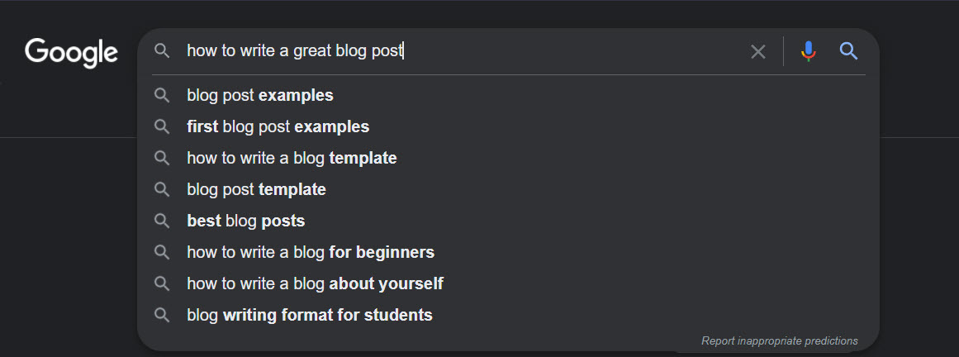Clear the search box with the X icon
This screenshot has width=959, height=357.
click(757, 51)
